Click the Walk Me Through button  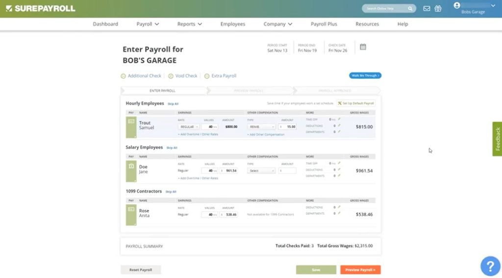point(365,75)
